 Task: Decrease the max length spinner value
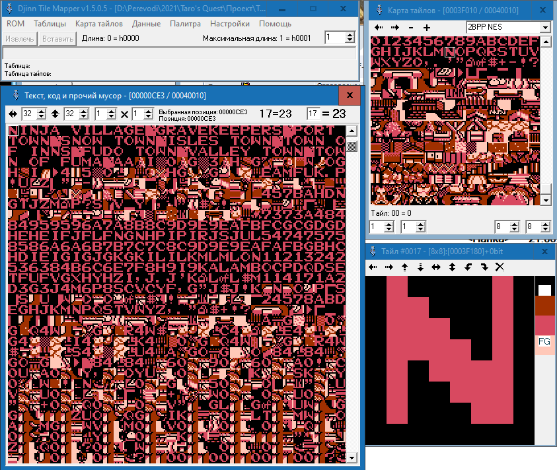350,40
